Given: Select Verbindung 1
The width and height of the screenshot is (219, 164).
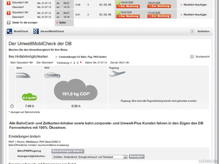Looking at the screenshot, I should click(x=71, y=63).
